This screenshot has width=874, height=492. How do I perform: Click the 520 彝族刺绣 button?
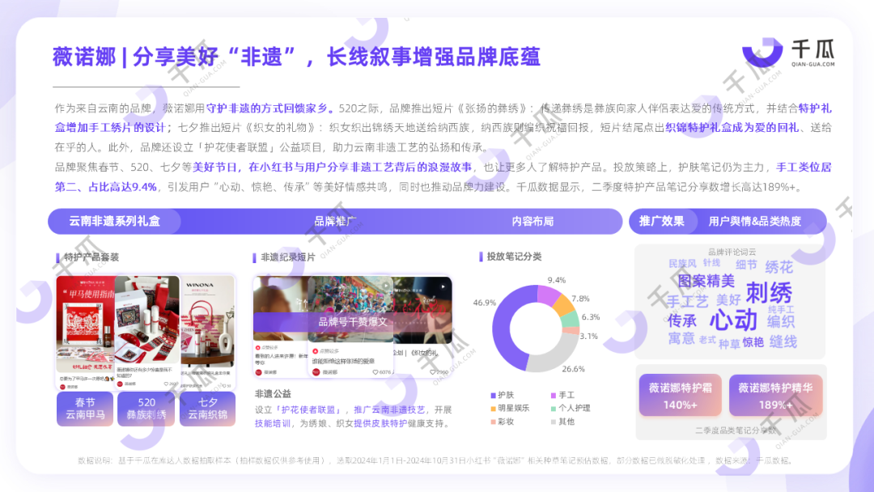[146, 409]
